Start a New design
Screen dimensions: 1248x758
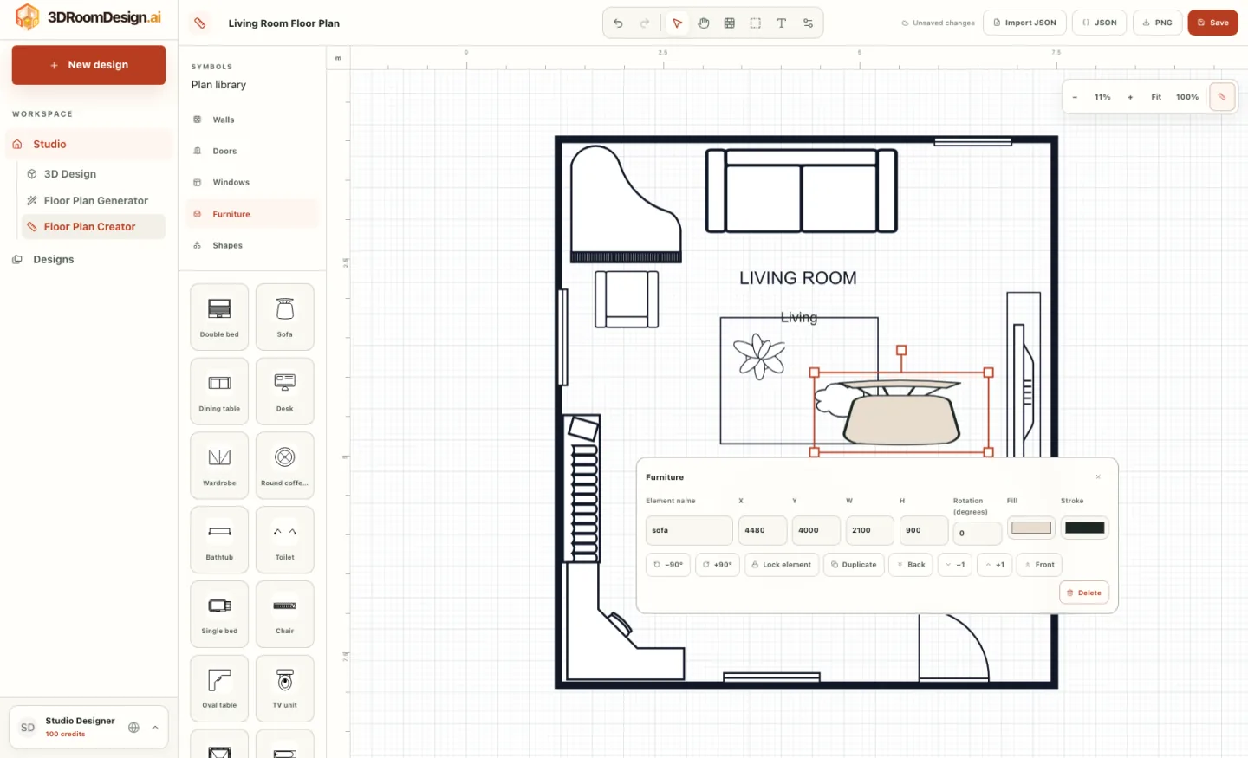click(88, 65)
